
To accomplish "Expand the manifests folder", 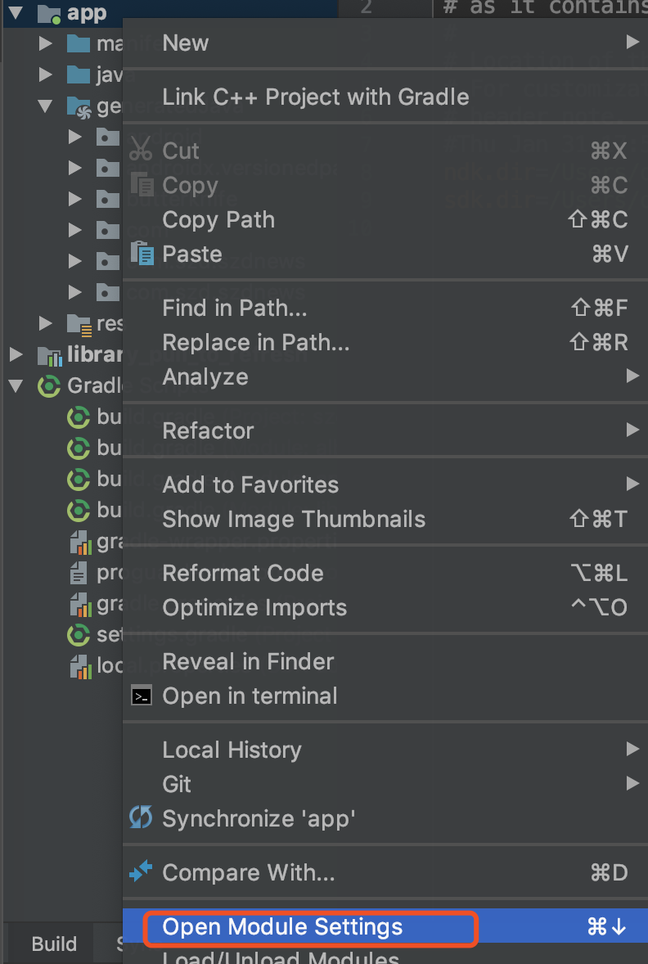I will point(45,43).
